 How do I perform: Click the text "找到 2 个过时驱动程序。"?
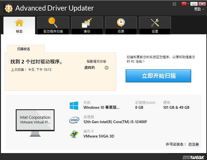coord(36,62)
